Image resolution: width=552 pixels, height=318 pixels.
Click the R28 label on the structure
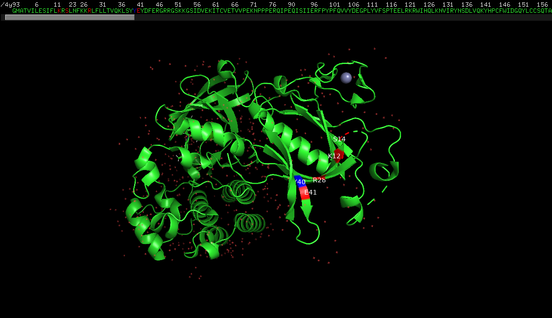click(319, 180)
